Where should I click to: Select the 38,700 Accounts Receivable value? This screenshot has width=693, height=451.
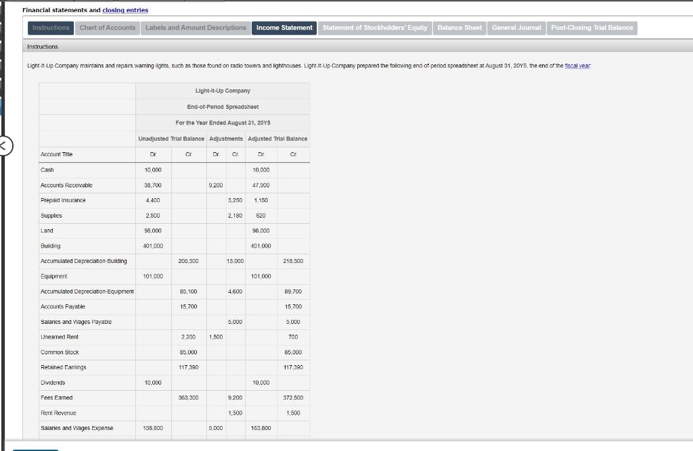coord(153,185)
